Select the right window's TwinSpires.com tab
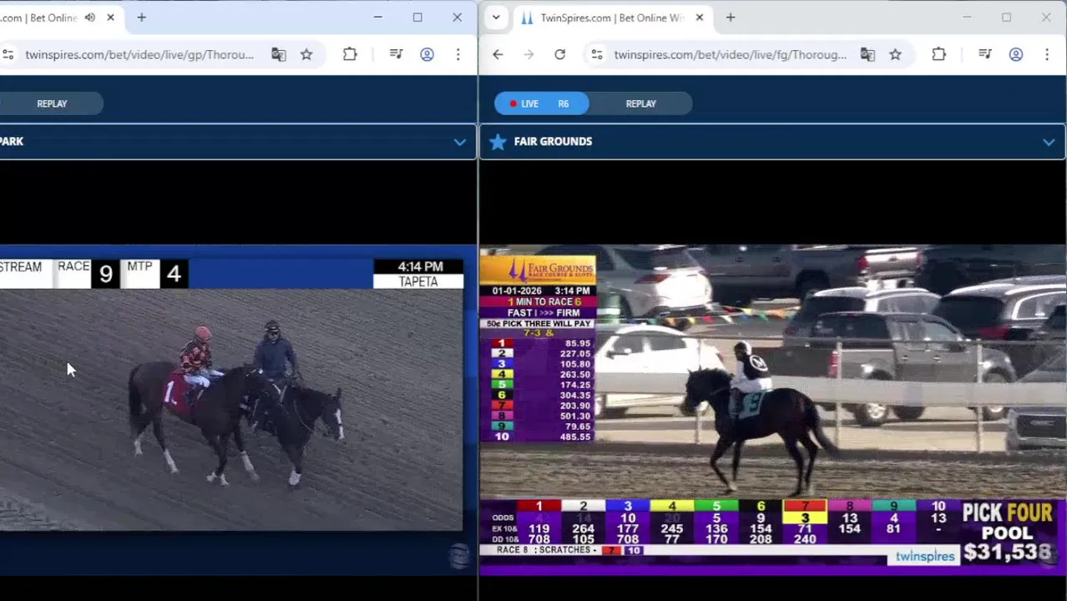1067x601 pixels. tap(611, 18)
